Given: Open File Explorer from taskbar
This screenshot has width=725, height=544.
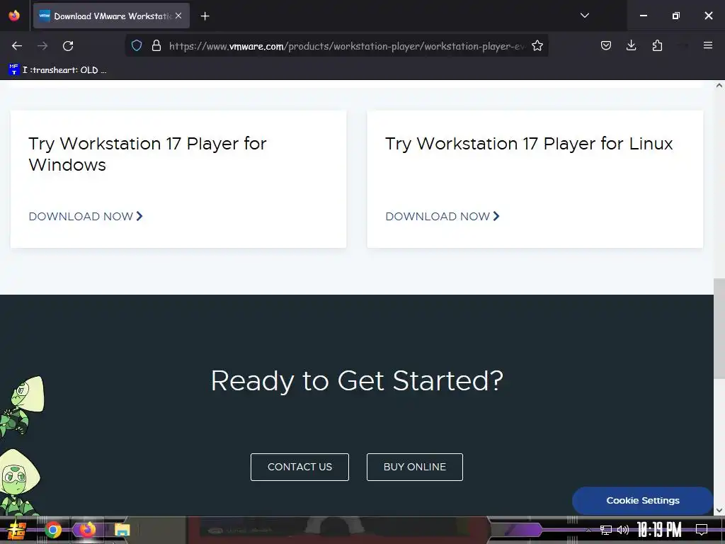Looking at the screenshot, I should click(x=122, y=530).
